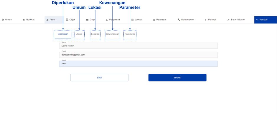Screen dimensions: 277x114
Task: Open the Notifikasi menu item
Action: (x=29, y=20)
